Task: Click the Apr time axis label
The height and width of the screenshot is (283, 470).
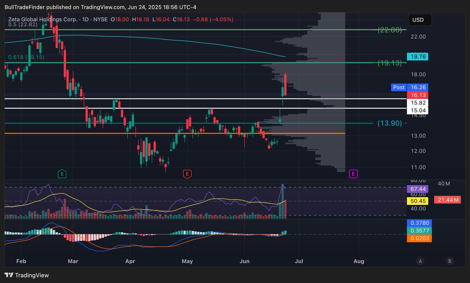Action: tap(130, 261)
